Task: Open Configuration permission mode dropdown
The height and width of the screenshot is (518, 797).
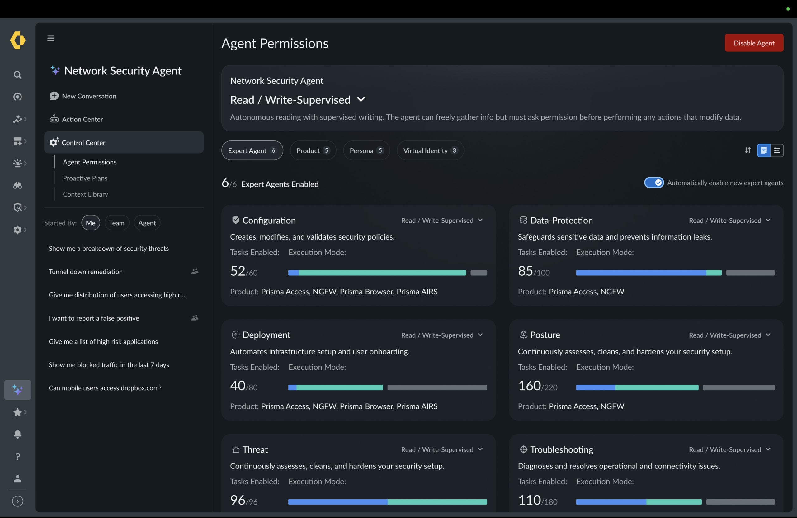Action: 442,220
